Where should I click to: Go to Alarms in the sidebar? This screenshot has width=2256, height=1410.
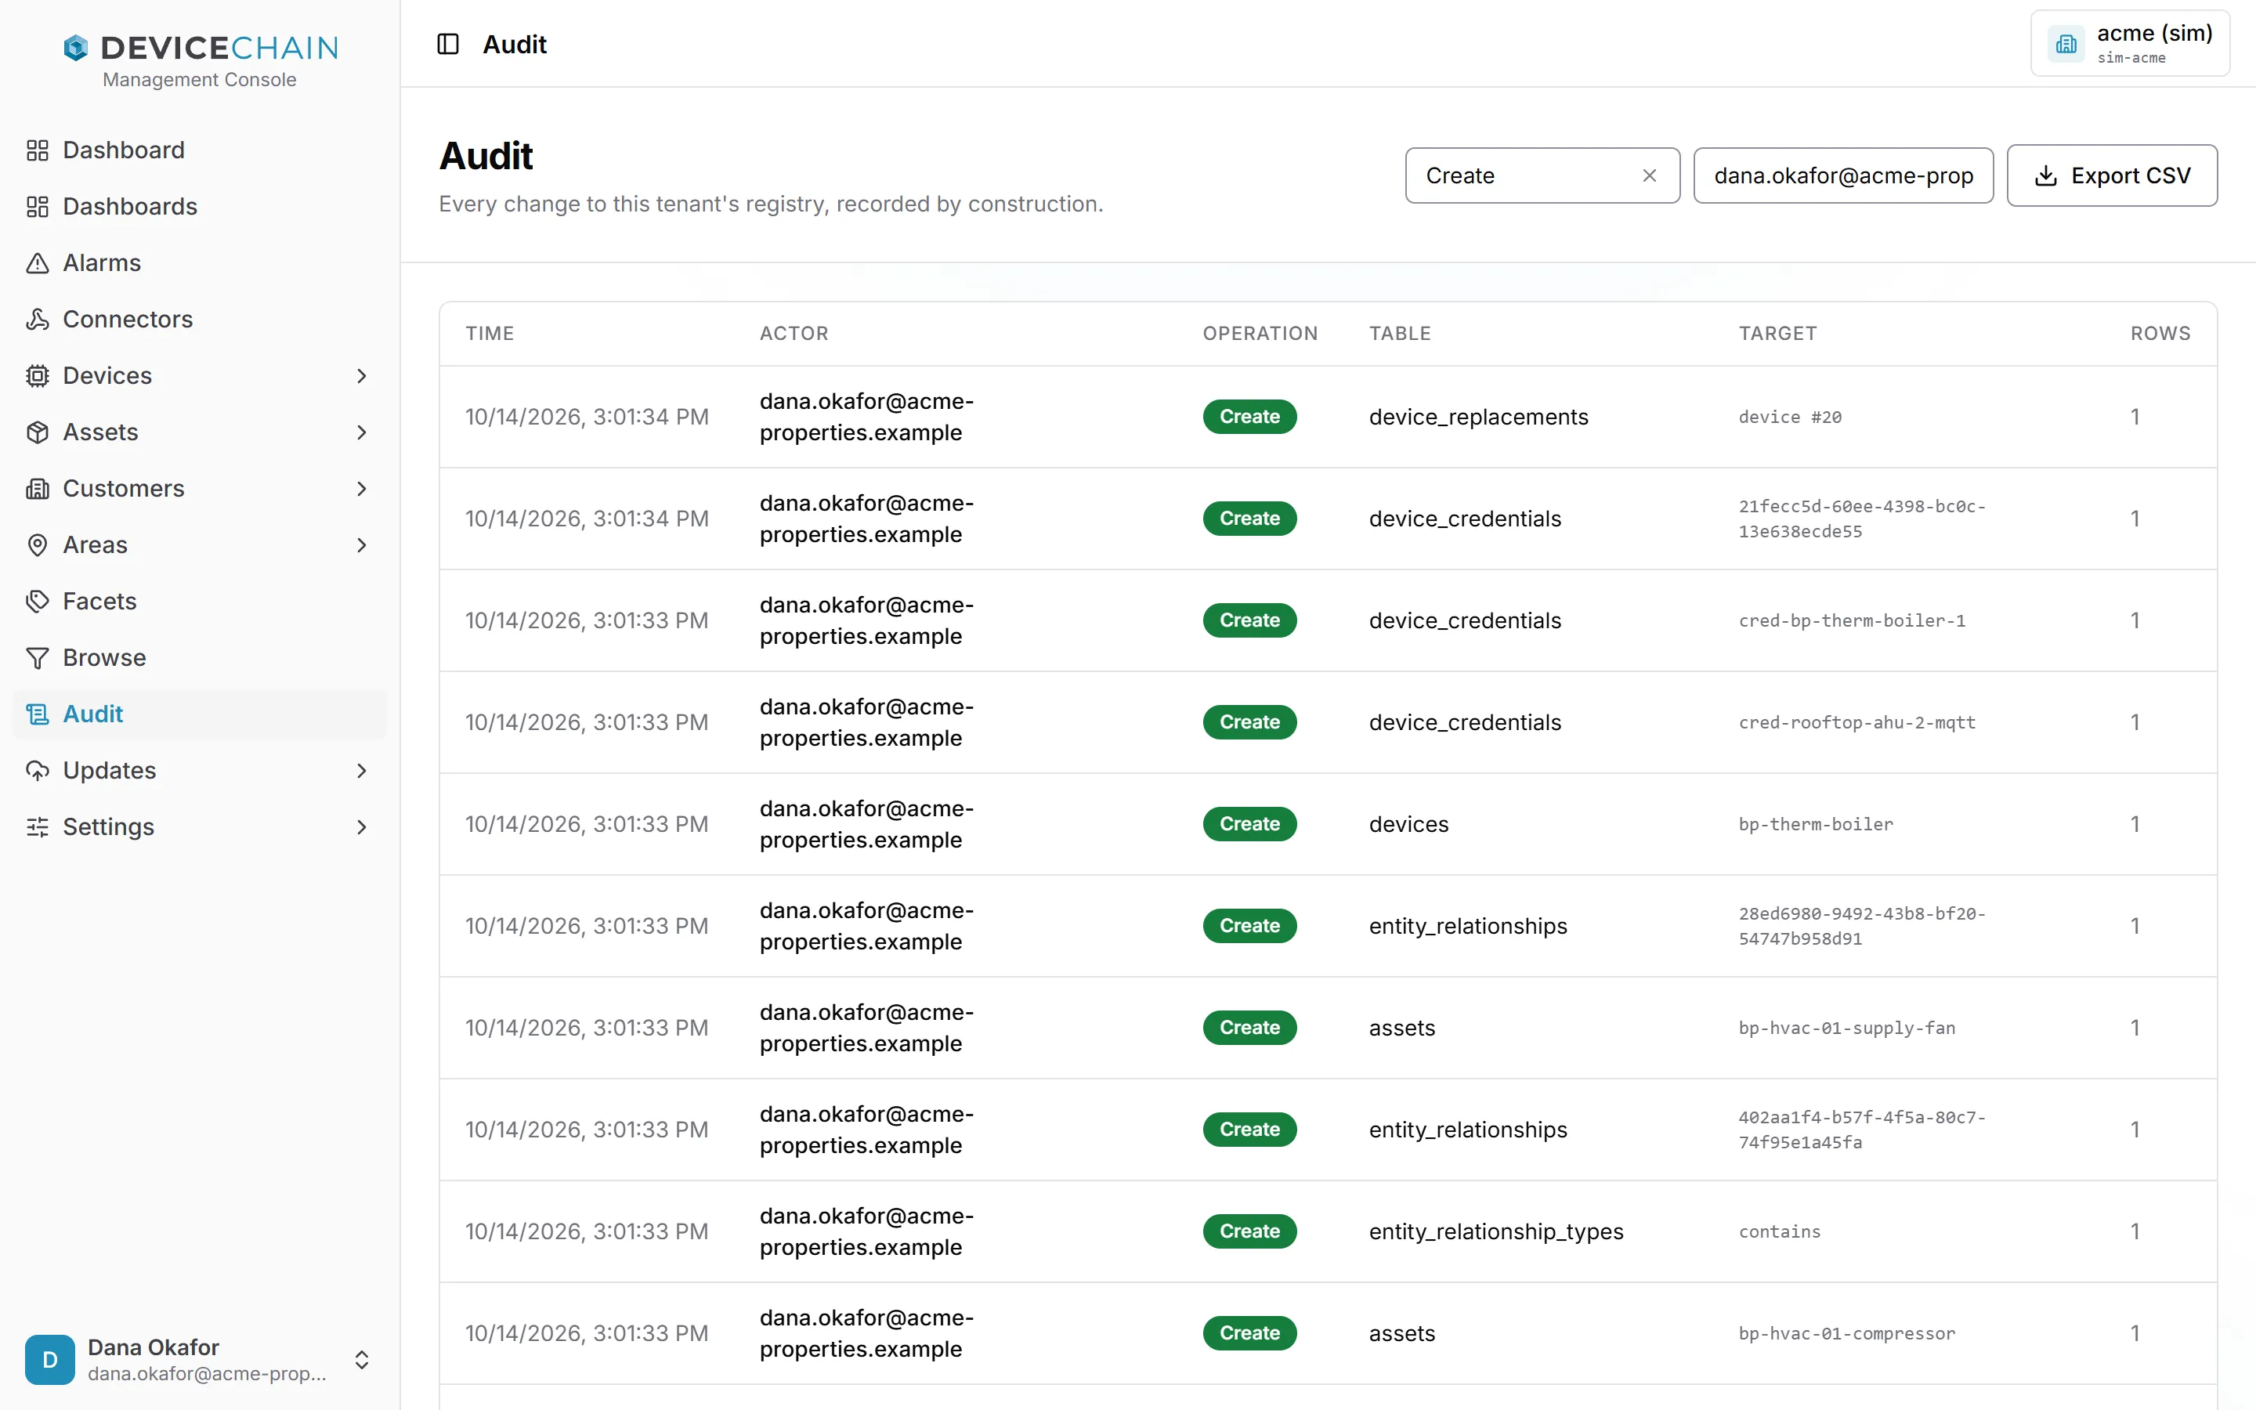(x=200, y=263)
